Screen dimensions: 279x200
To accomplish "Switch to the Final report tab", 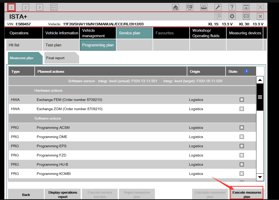I will (x=62, y=58).
